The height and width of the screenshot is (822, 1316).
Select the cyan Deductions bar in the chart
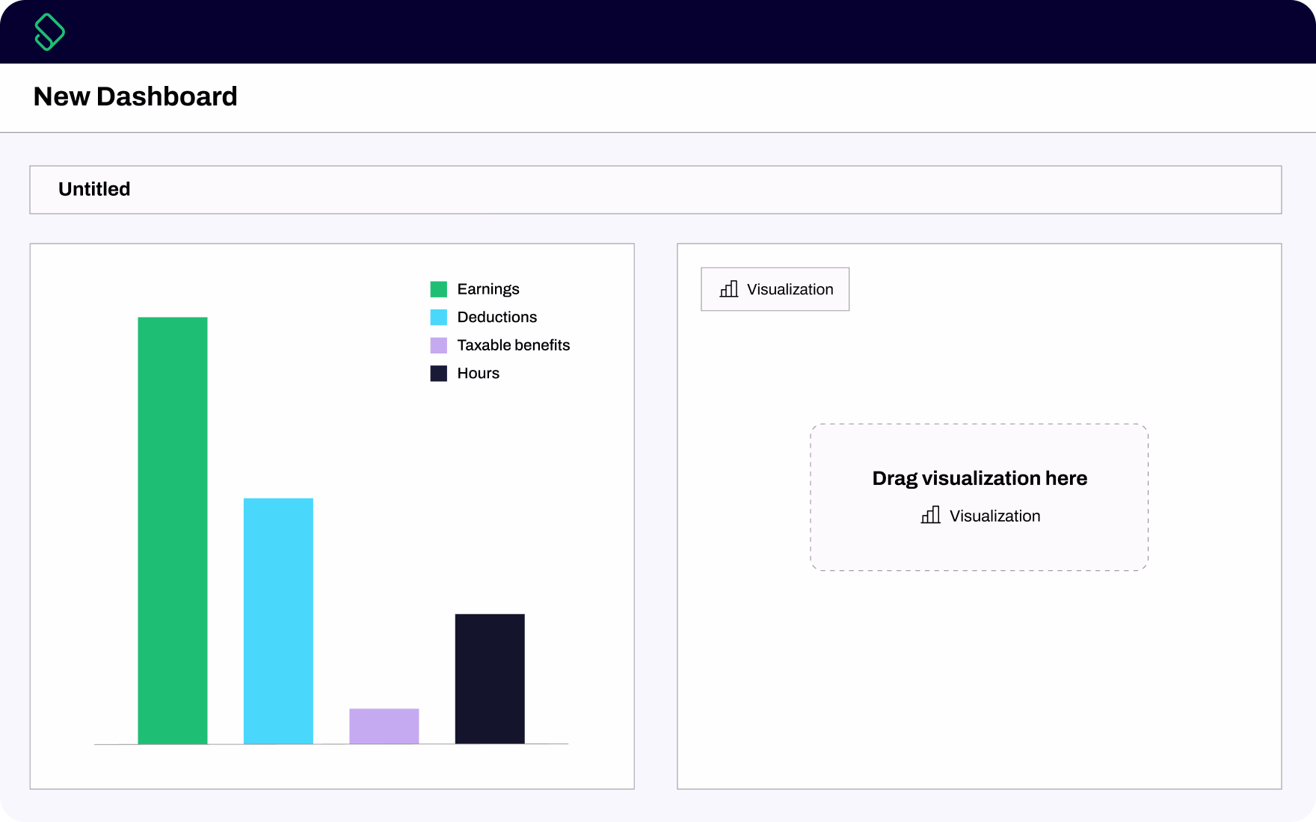(278, 620)
